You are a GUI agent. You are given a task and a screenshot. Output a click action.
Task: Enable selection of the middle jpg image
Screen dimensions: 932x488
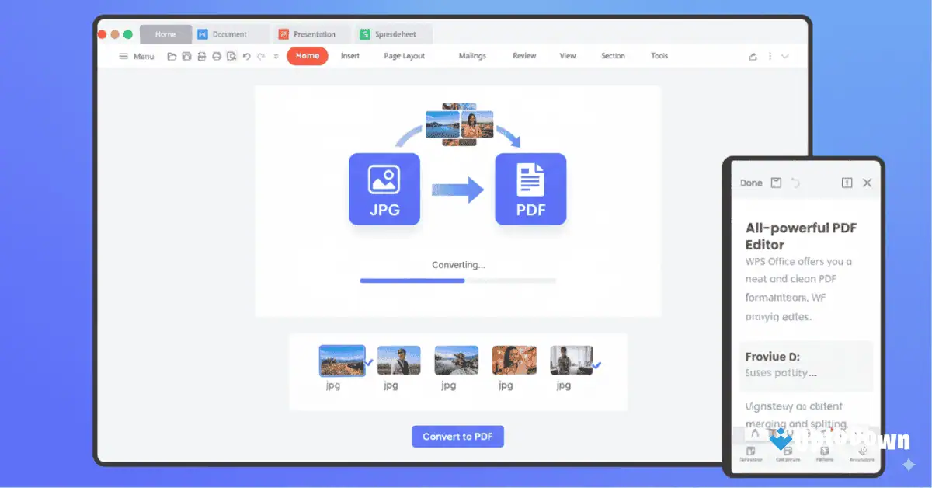[456, 360]
